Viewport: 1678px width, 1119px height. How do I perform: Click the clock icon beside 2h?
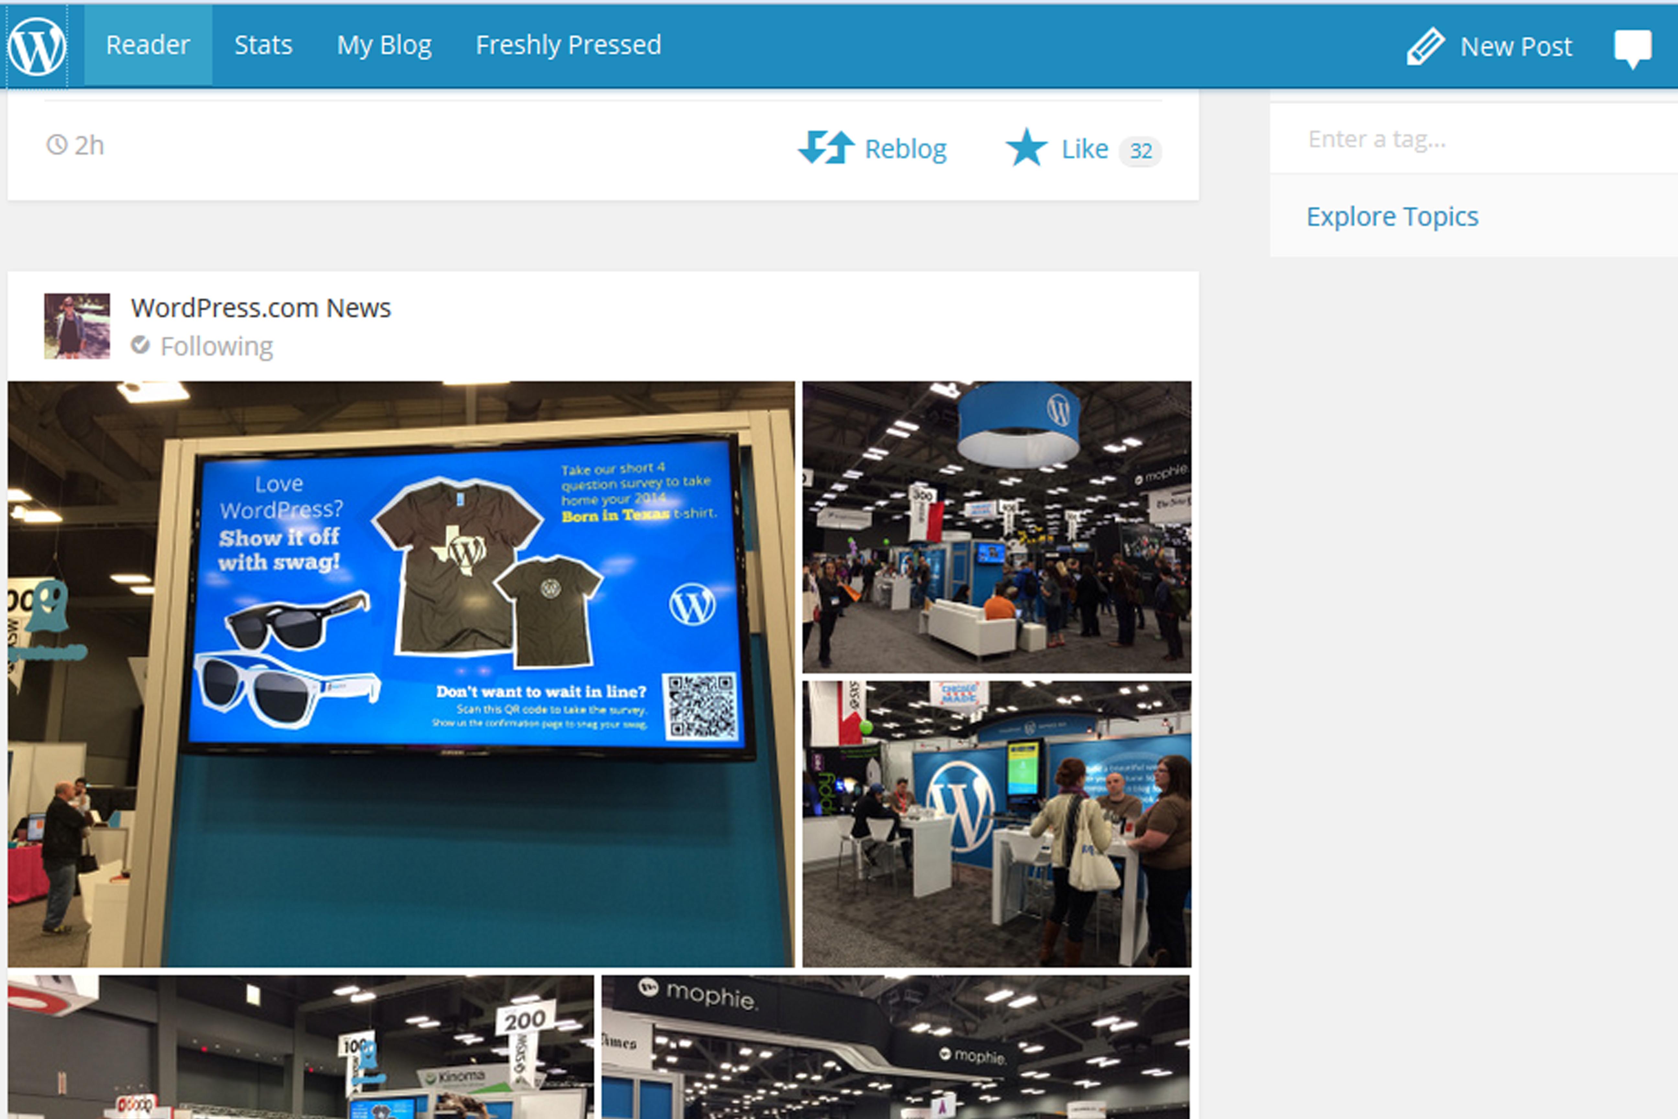coord(56,145)
